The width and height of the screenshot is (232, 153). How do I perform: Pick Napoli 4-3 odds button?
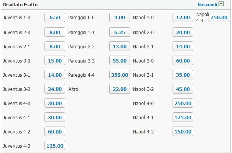point(219,18)
